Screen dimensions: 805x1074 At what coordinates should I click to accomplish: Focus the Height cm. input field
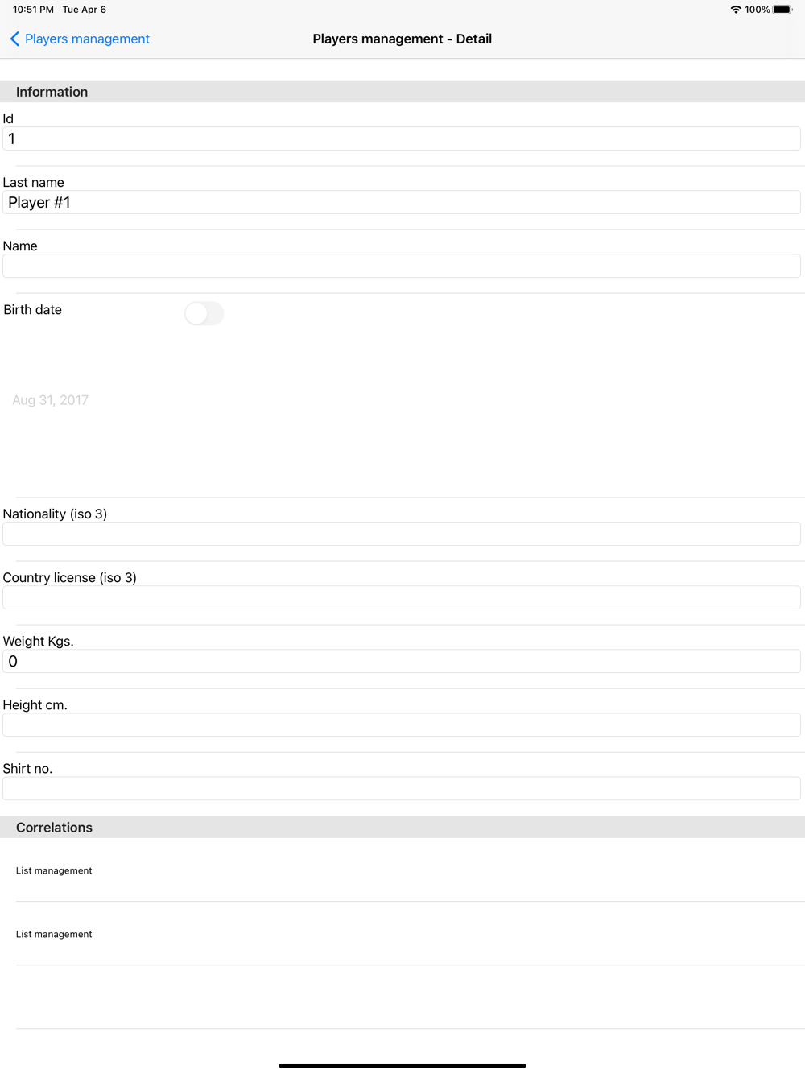(x=402, y=725)
